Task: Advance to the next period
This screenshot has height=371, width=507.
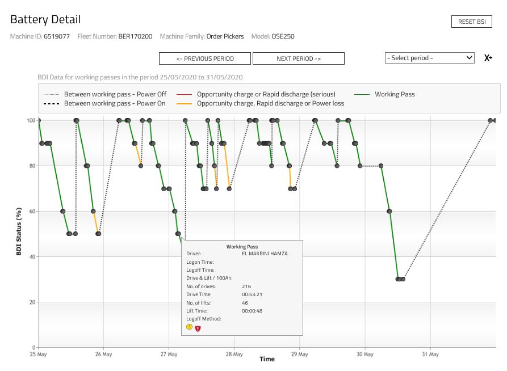Action: (x=299, y=58)
